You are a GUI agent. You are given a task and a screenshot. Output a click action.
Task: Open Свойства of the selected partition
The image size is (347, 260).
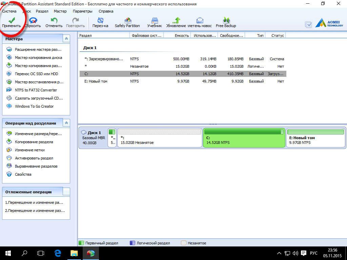click(23, 174)
